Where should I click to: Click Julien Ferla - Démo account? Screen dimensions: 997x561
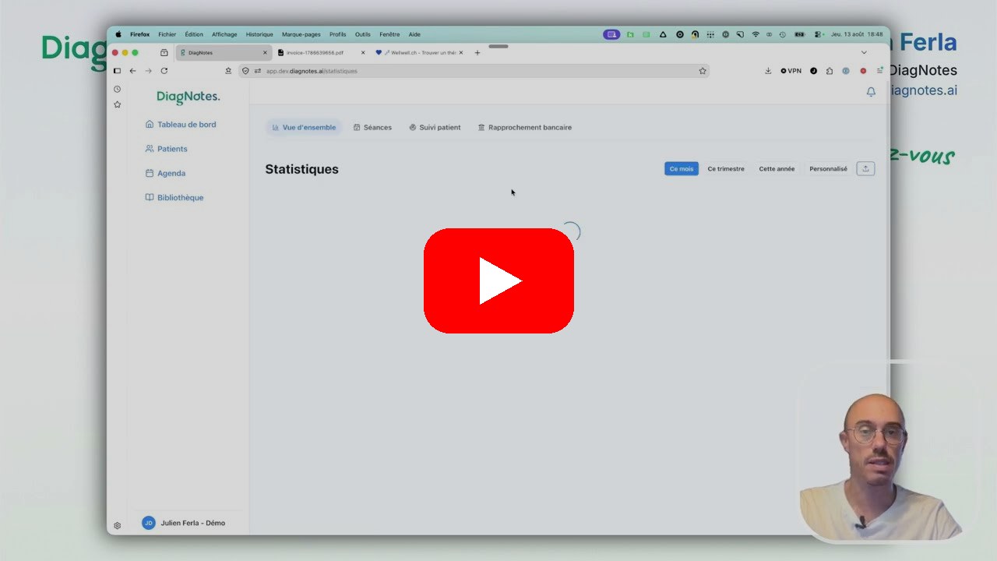(x=184, y=523)
